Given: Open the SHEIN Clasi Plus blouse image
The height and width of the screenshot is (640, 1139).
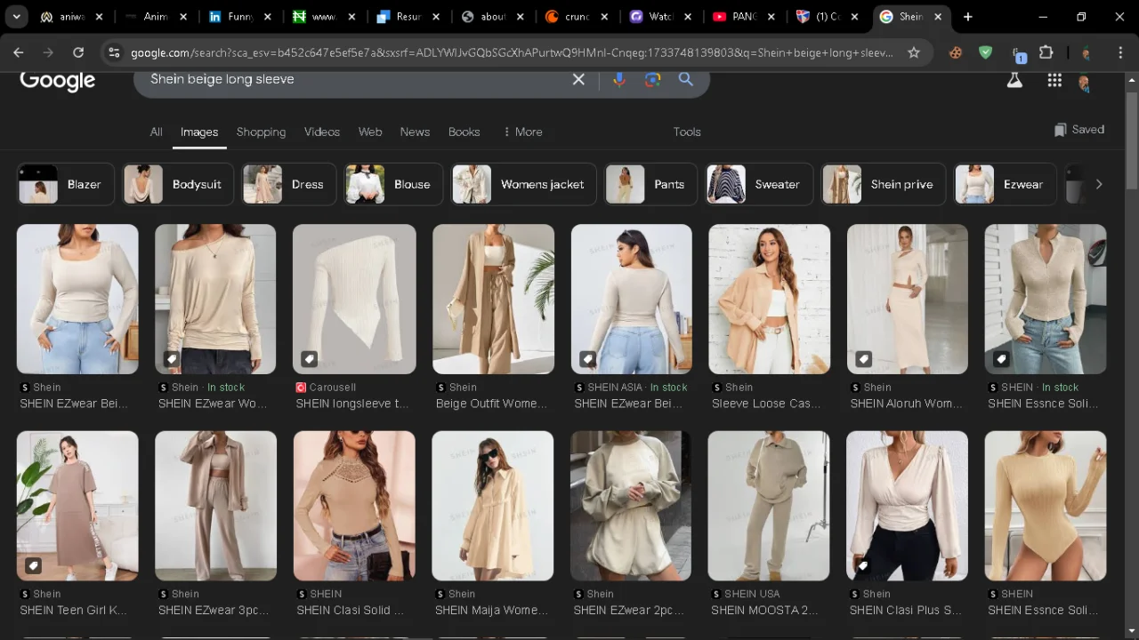Looking at the screenshot, I should tap(907, 506).
